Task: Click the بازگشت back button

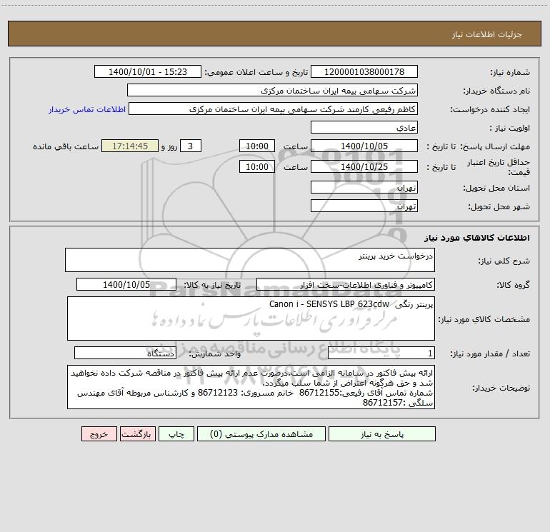Action: tap(137, 433)
